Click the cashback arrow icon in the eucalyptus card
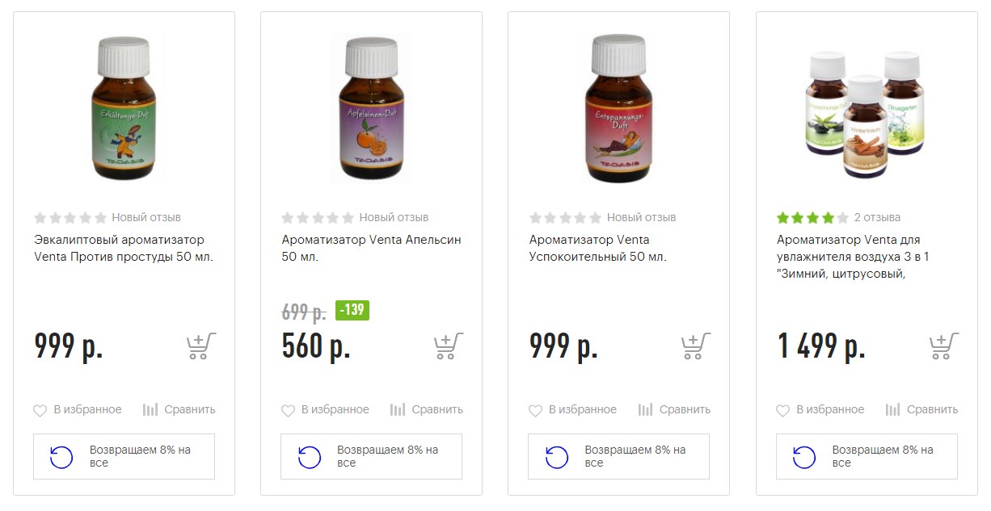 pyautogui.click(x=61, y=457)
